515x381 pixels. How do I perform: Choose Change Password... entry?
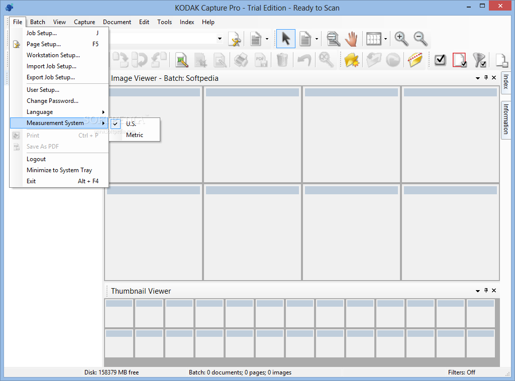tap(59, 101)
